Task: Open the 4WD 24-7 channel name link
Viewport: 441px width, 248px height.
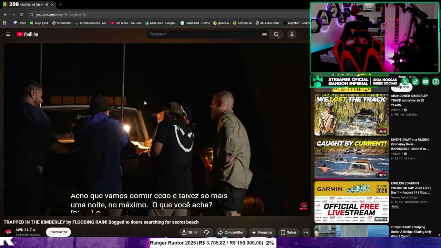Action: [23, 230]
